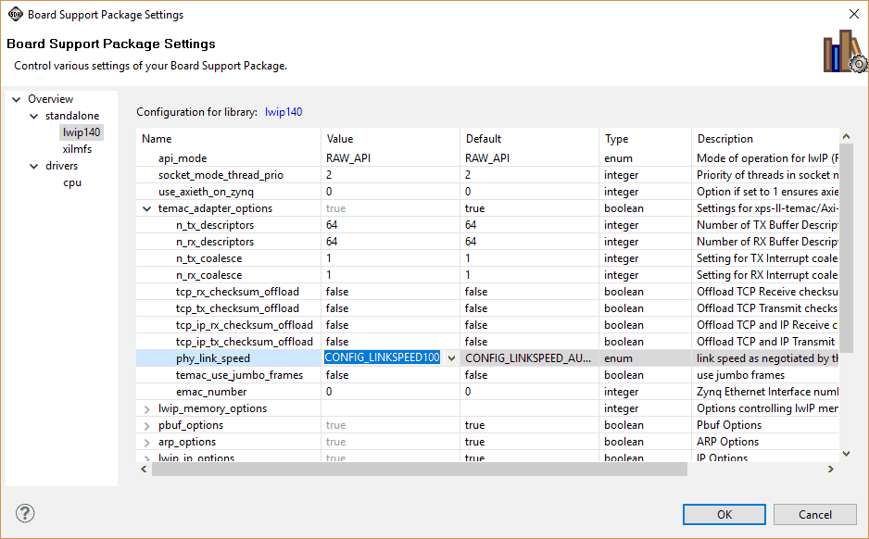
Task: Click the help question mark icon
Action: pyautogui.click(x=26, y=514)
